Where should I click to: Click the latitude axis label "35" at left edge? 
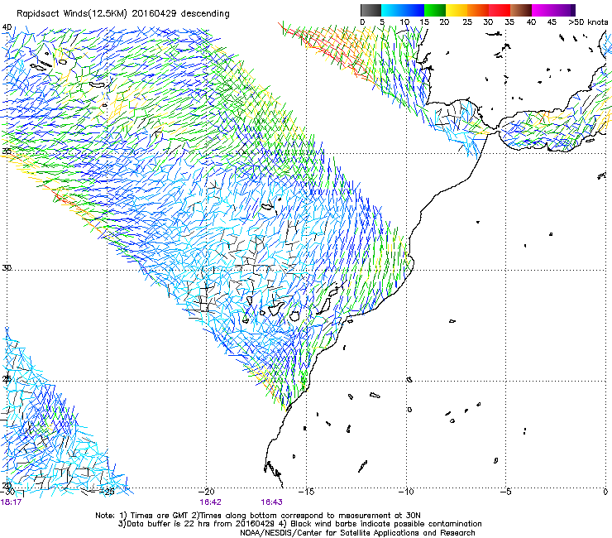tap(7, 151)
